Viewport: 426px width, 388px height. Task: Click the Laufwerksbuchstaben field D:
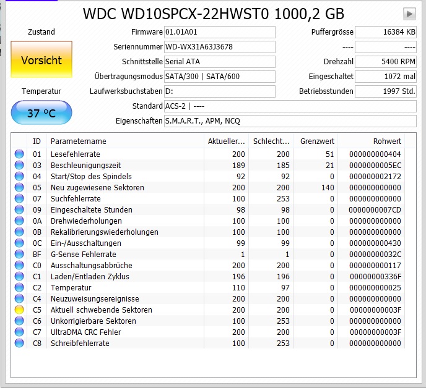click(x=220, y=91)
